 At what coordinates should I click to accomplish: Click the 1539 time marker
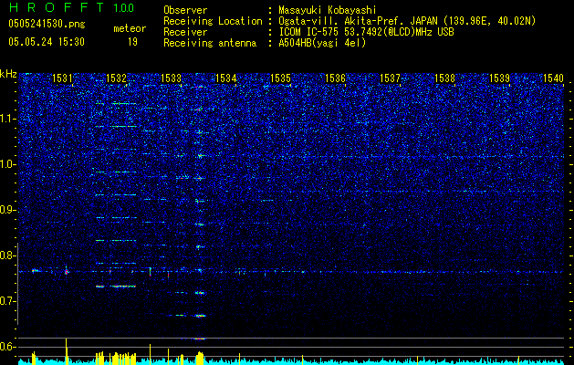(x=500, y=78)
